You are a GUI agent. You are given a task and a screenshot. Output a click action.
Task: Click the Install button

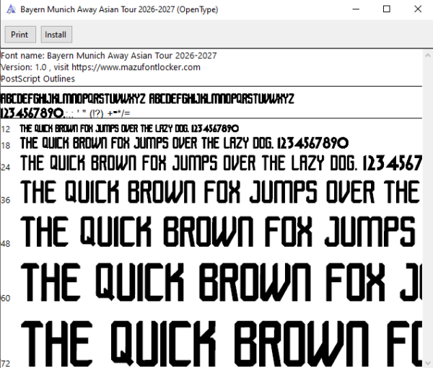tap(56, 35)
